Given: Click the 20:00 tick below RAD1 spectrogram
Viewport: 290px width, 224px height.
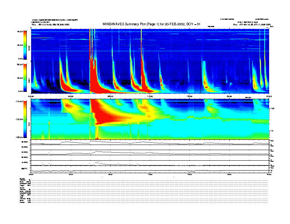Looking at the screenshot, I should click(x=229, y=96).
